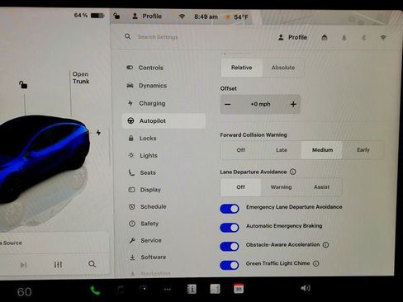Set Lane Departure Avoidance to Assist
The image size is (403, 302).
pos(321,187)
